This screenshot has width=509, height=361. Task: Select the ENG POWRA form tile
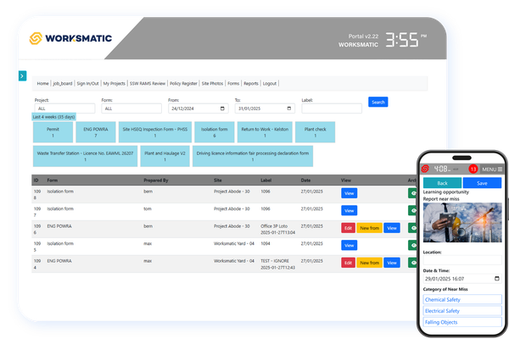[x=96, y=132]
